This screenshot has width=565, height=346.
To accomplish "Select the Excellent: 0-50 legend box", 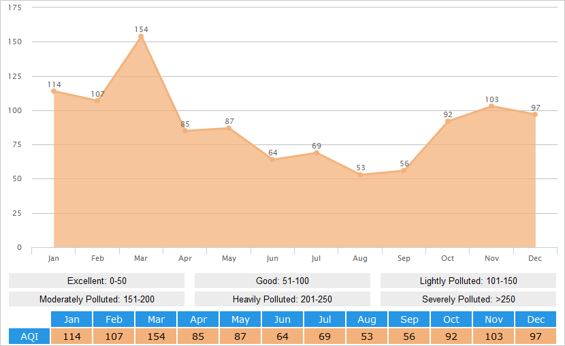I will [x=97, y=281].
